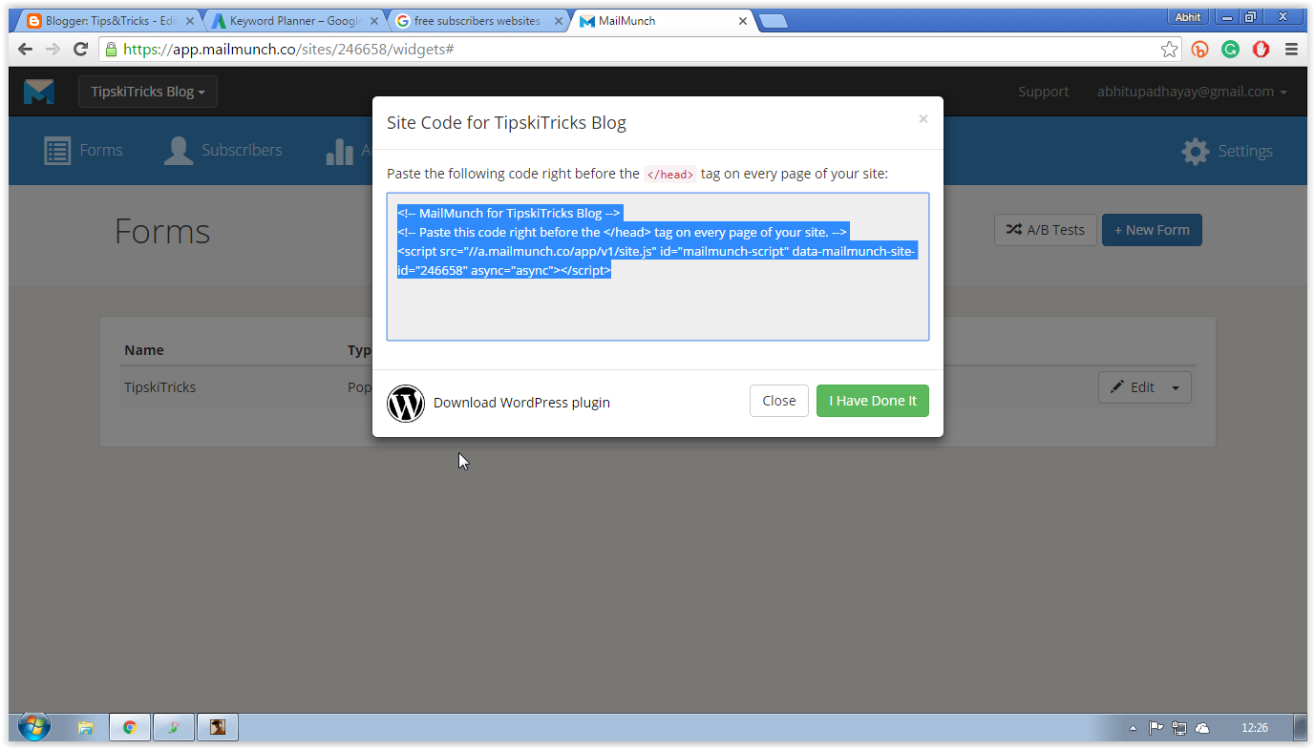
Task: Open a new browser tab
Action: coord(773,21)
